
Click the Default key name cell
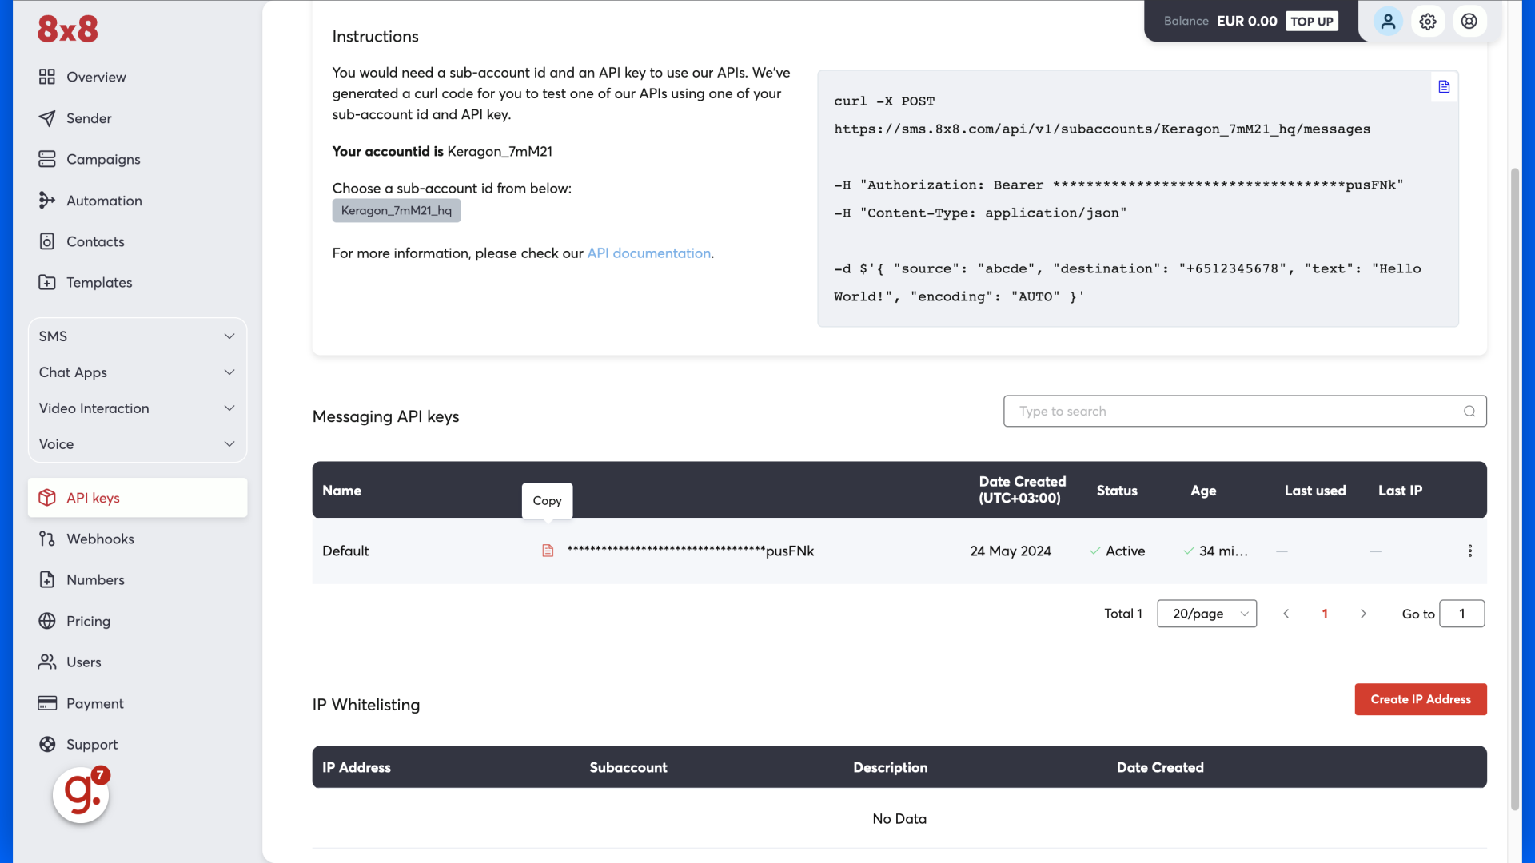click(x=345, y=551)
